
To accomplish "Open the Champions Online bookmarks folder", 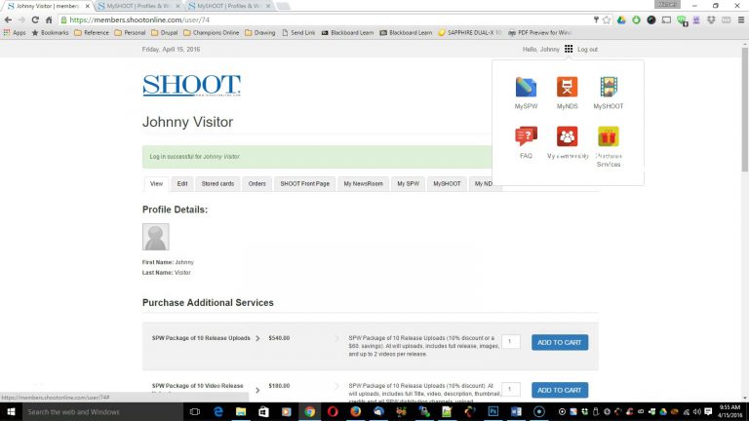I will (x=211, y=33).
